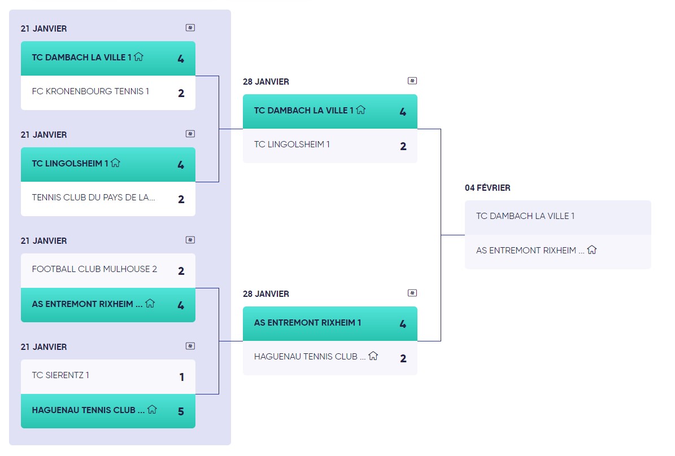Open match sheet icon for Dambach vs Kronenbourg
The height and width of the screenshot is (456, 675).
click(190, 28)
